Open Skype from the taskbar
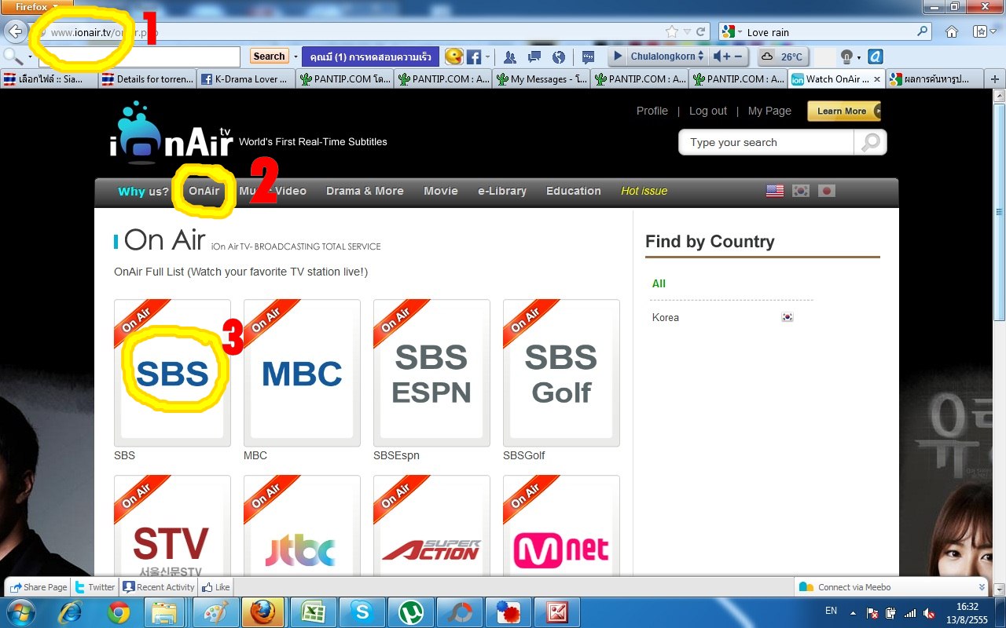The width and height of the screenshot is (1006, 628). 362,612
